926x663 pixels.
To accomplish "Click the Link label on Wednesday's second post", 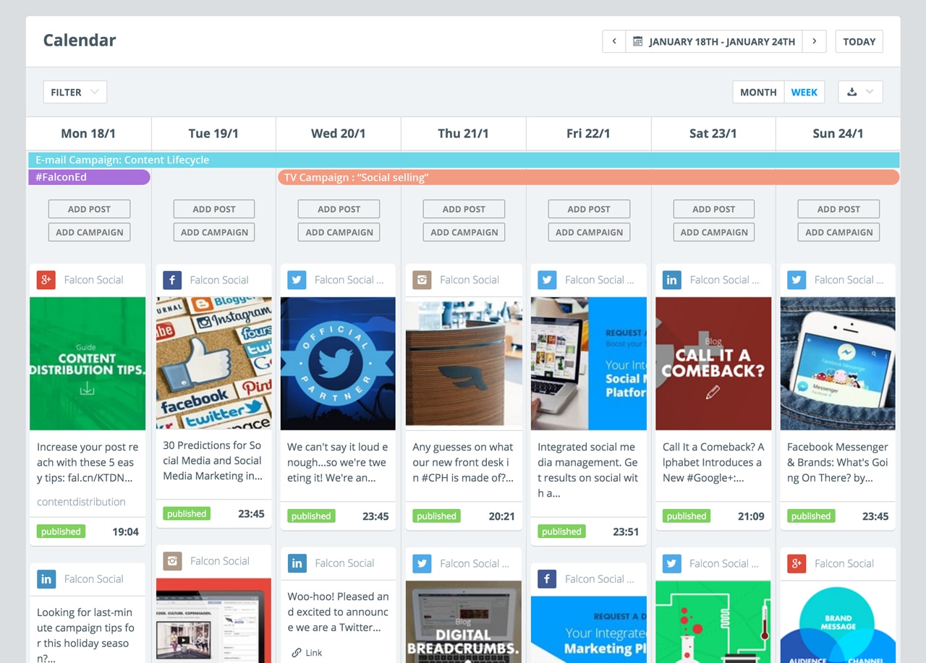I will point(314,652).
